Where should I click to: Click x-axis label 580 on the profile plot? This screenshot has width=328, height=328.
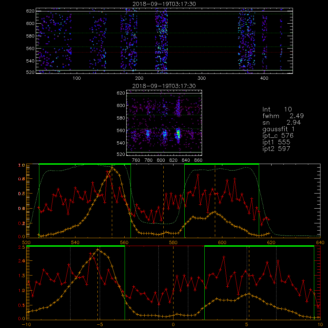coord(173,242)
